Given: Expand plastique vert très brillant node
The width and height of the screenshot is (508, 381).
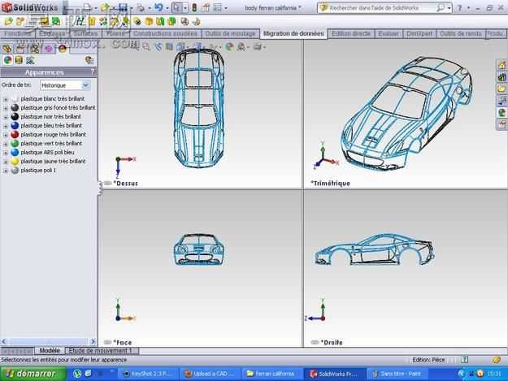Looking at the screenshot, I should [x=5, y=144].
